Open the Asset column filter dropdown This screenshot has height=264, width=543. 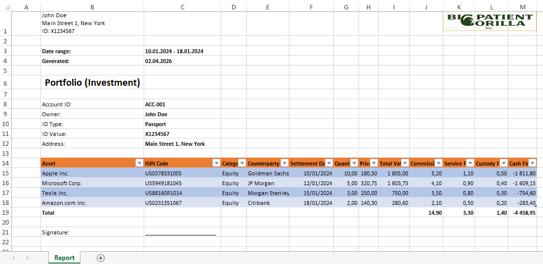139,164
